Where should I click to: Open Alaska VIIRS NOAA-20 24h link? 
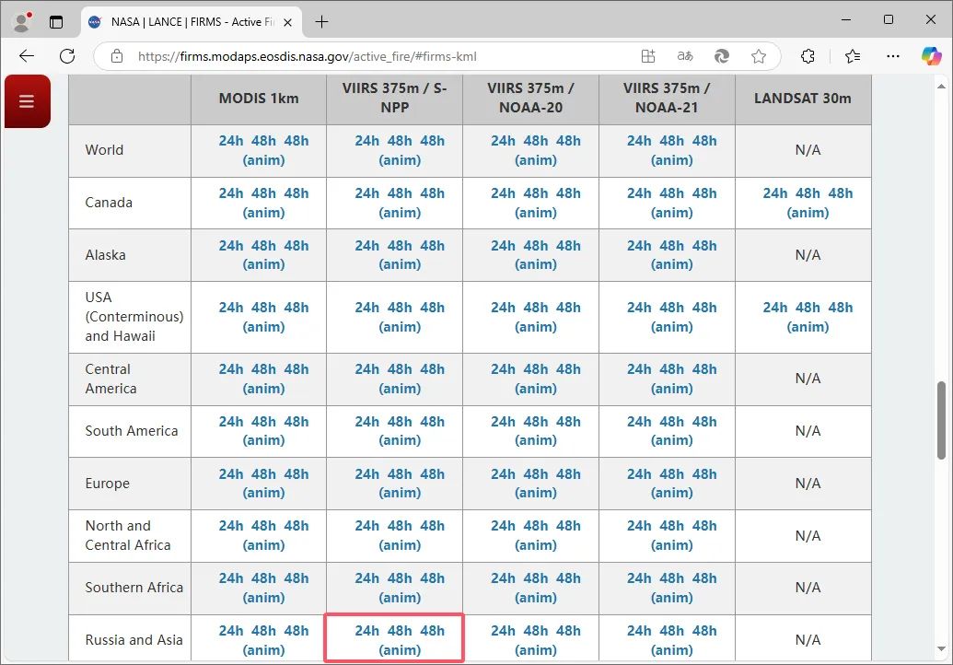[504, 246]
